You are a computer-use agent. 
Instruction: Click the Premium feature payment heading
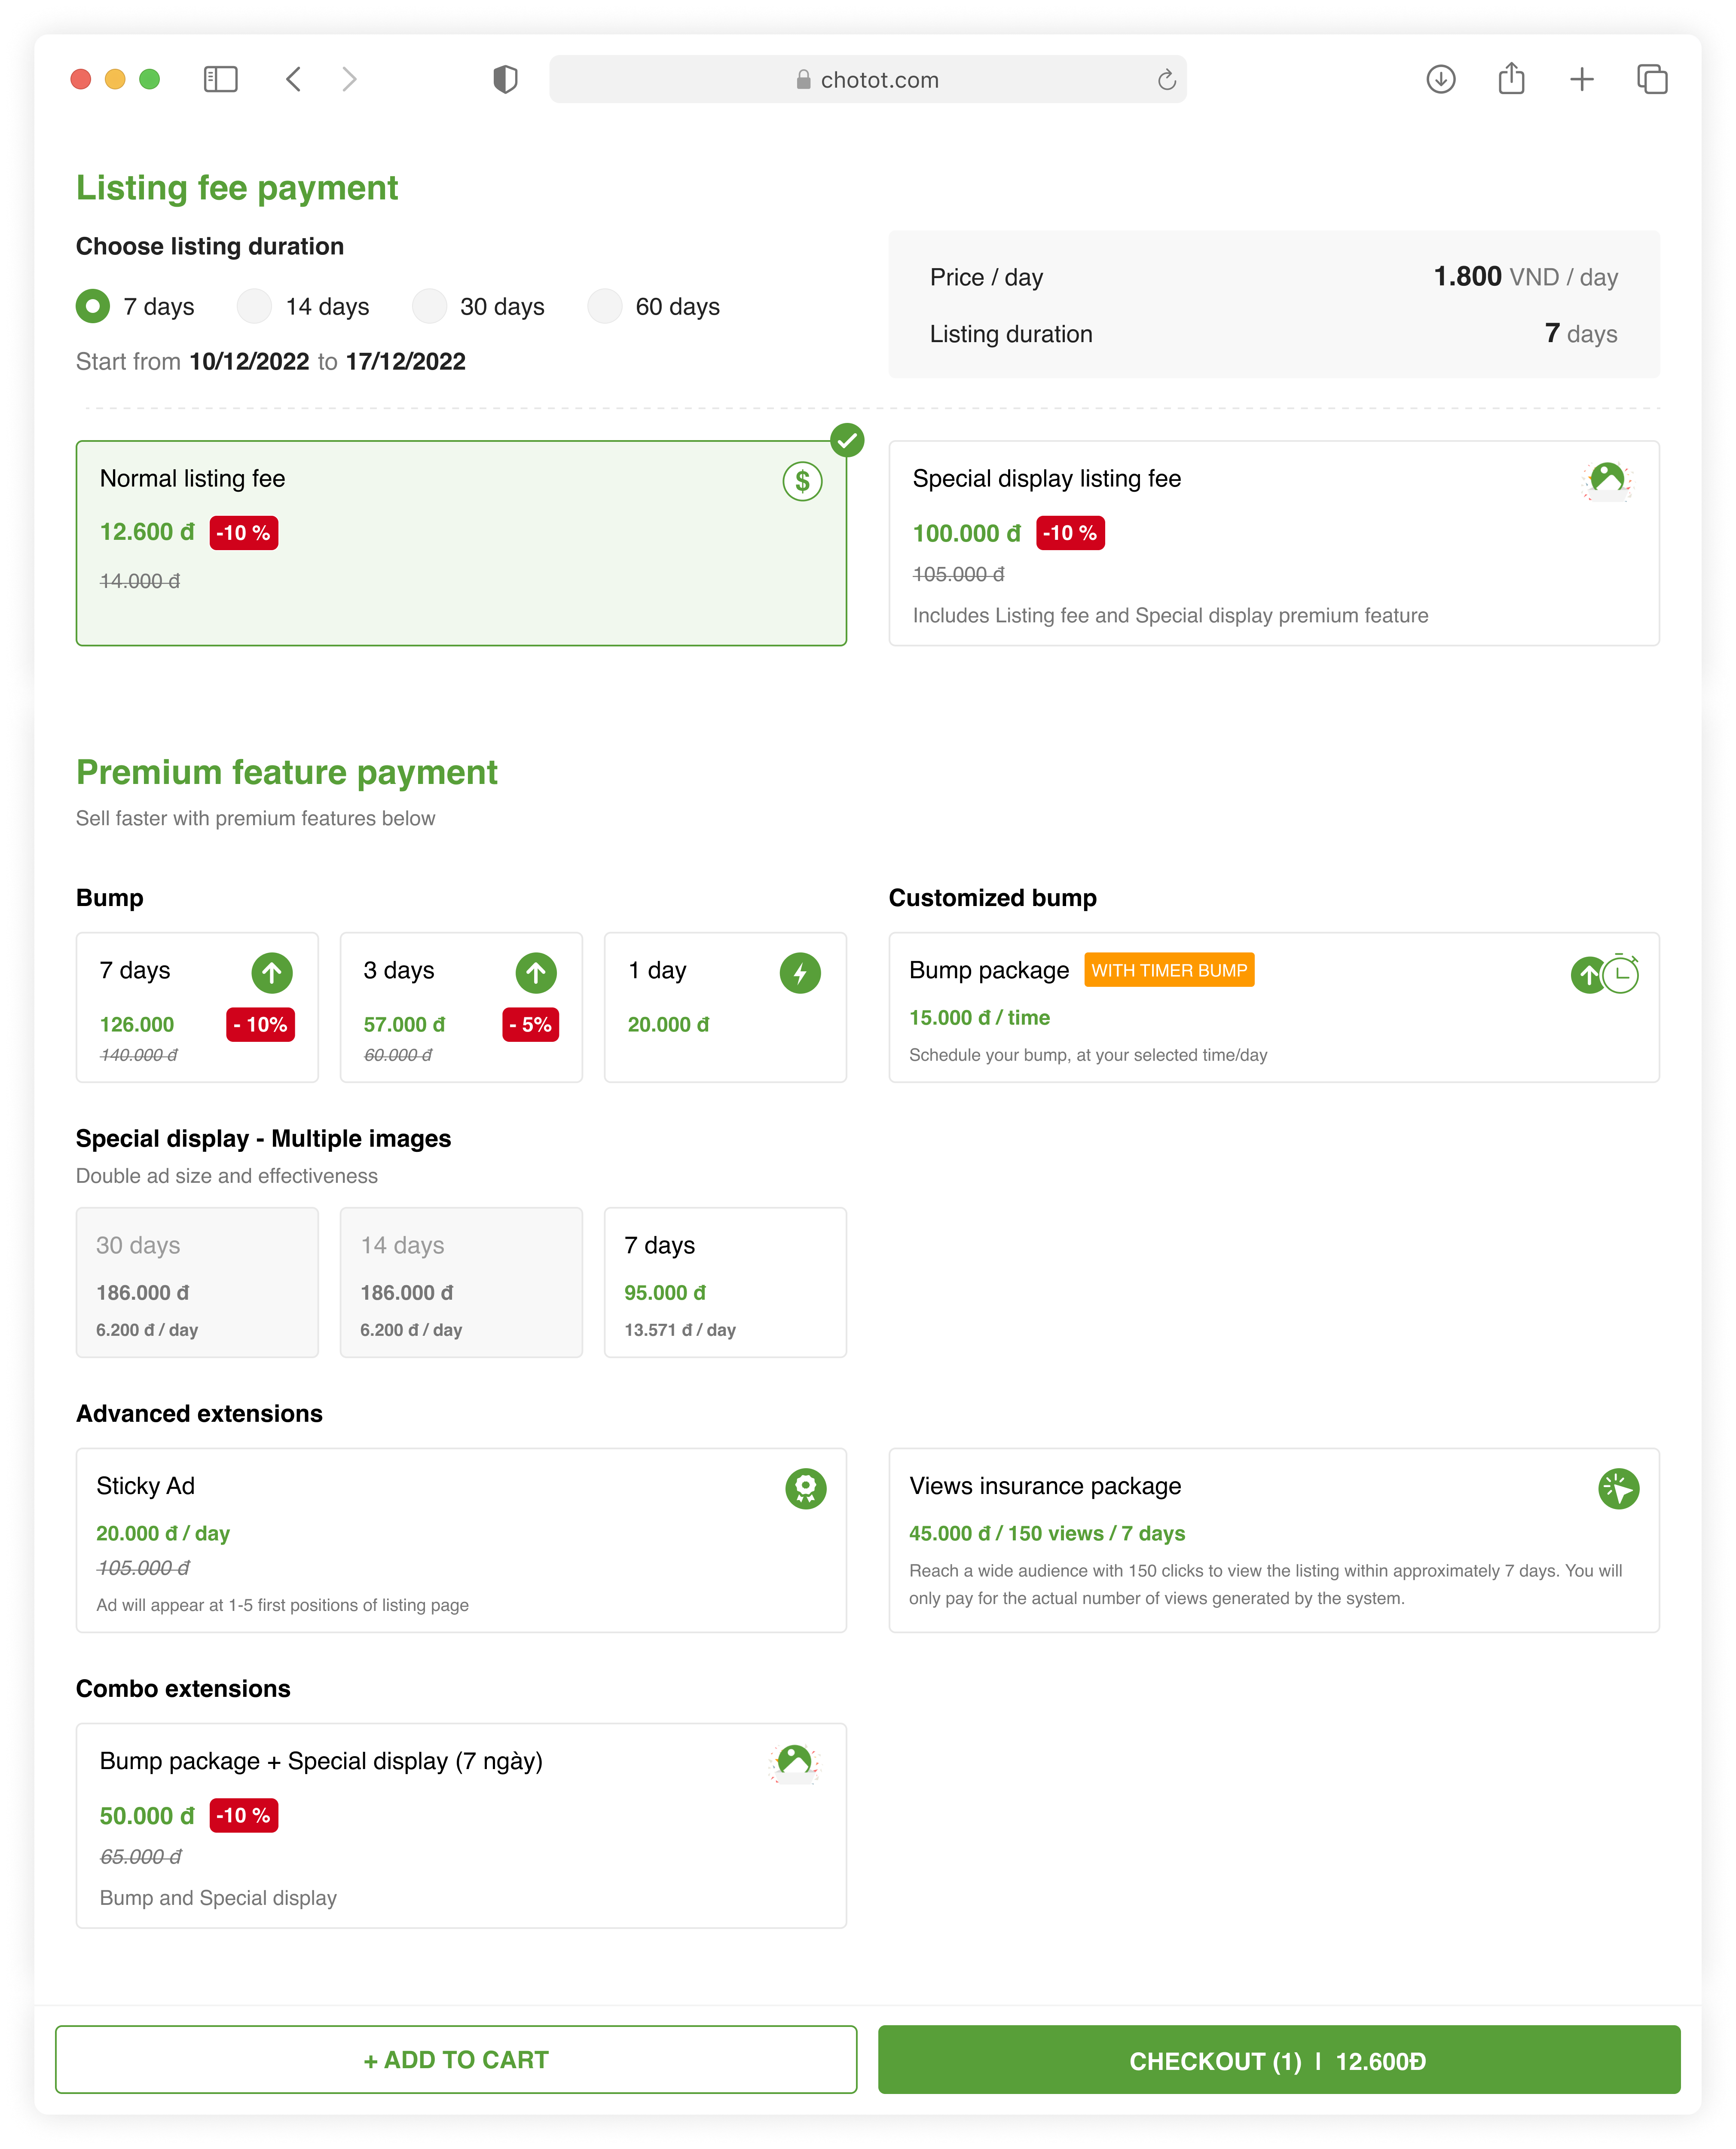(x=287, y=773)
